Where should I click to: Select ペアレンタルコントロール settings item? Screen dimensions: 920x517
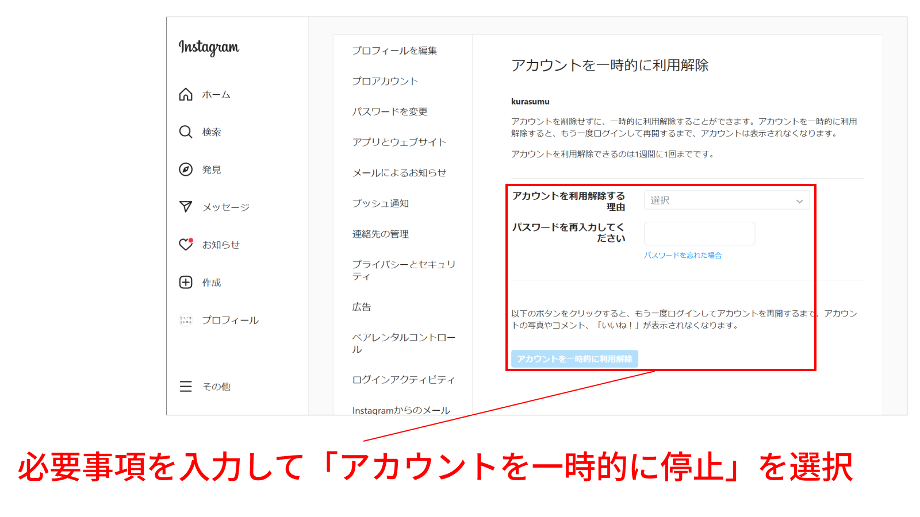coord(404,343)
